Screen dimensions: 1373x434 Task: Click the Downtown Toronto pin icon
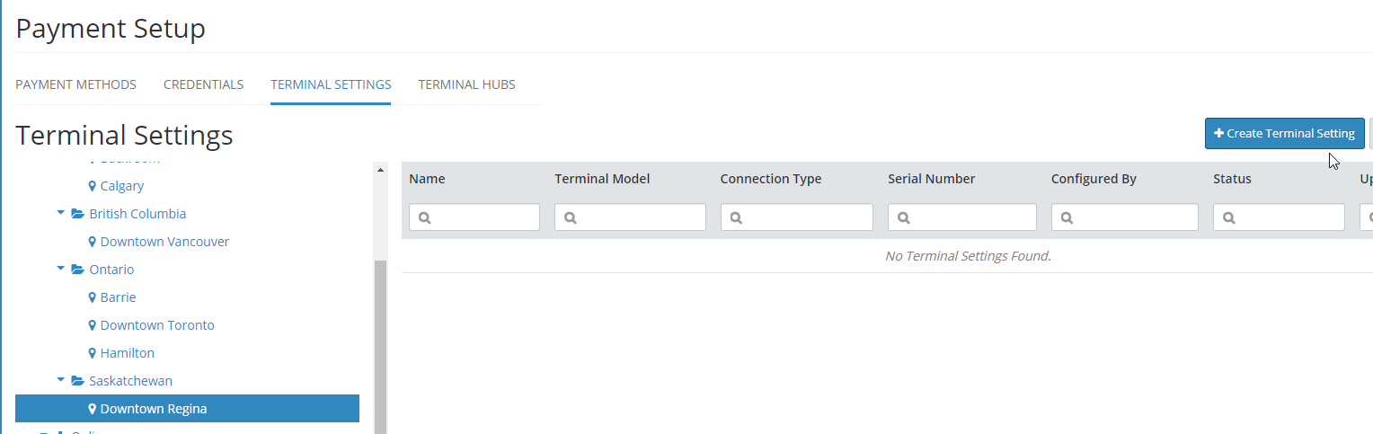[x=93, y=325]
